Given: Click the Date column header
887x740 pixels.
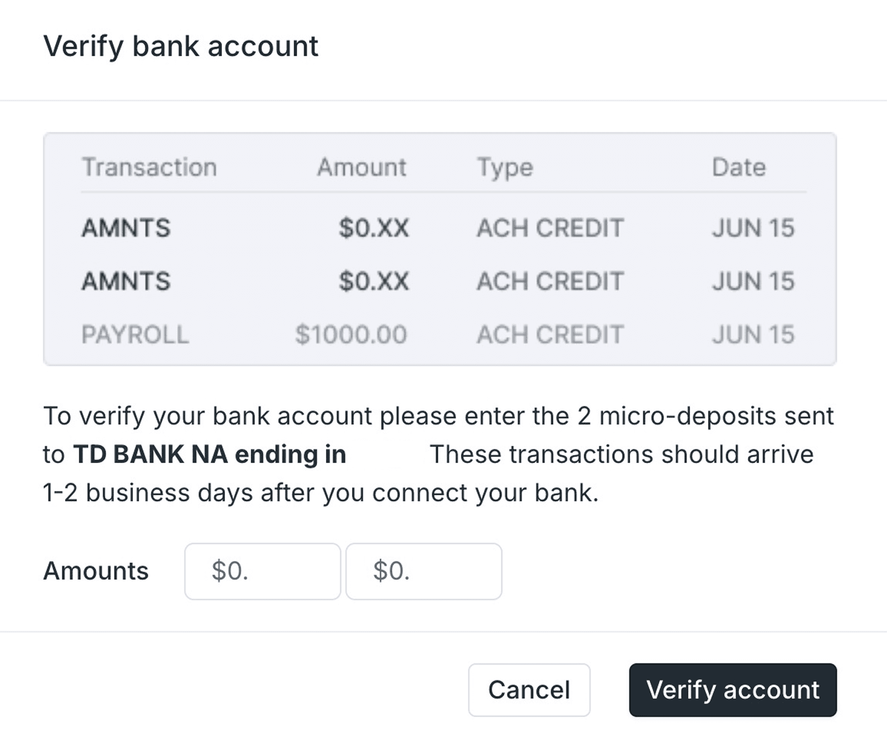Looking at the screenshot, I should pos(739,167).
